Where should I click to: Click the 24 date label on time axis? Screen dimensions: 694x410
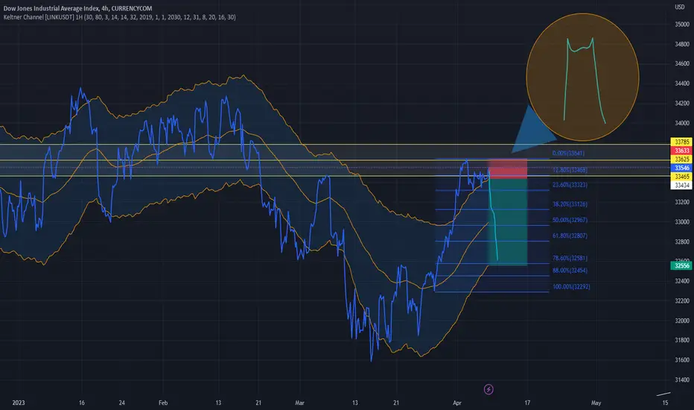coord(121,403)
